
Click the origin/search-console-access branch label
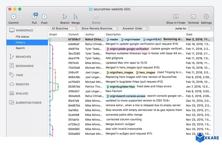(126, 96)
